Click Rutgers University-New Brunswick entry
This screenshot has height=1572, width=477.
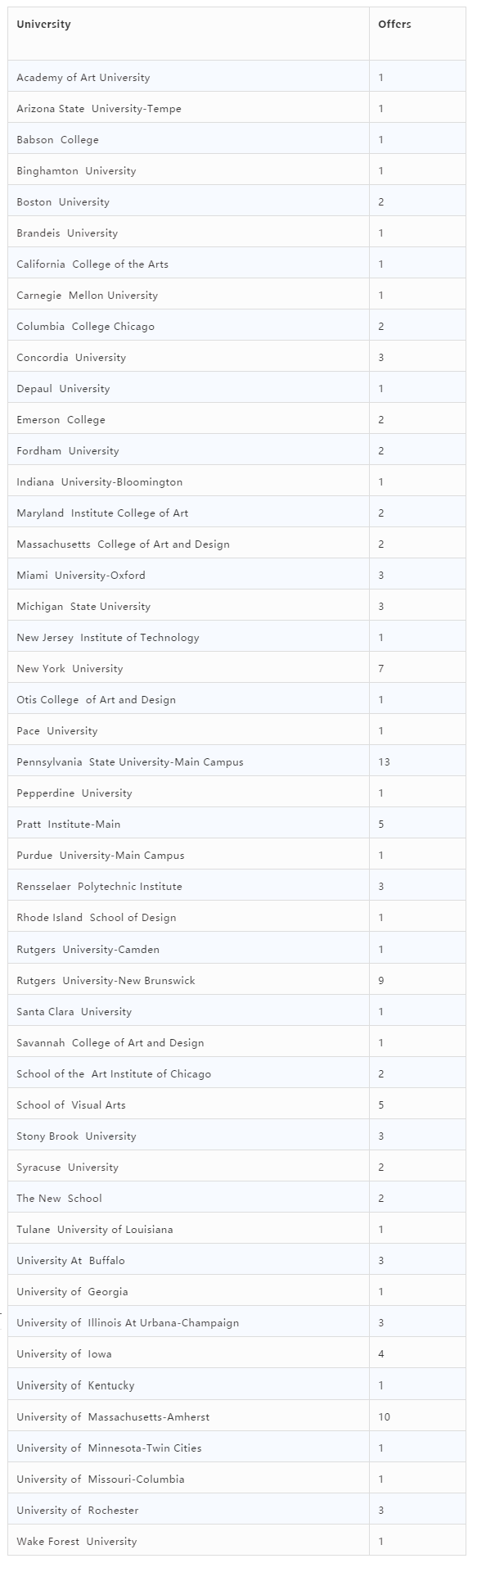(106, 980)
